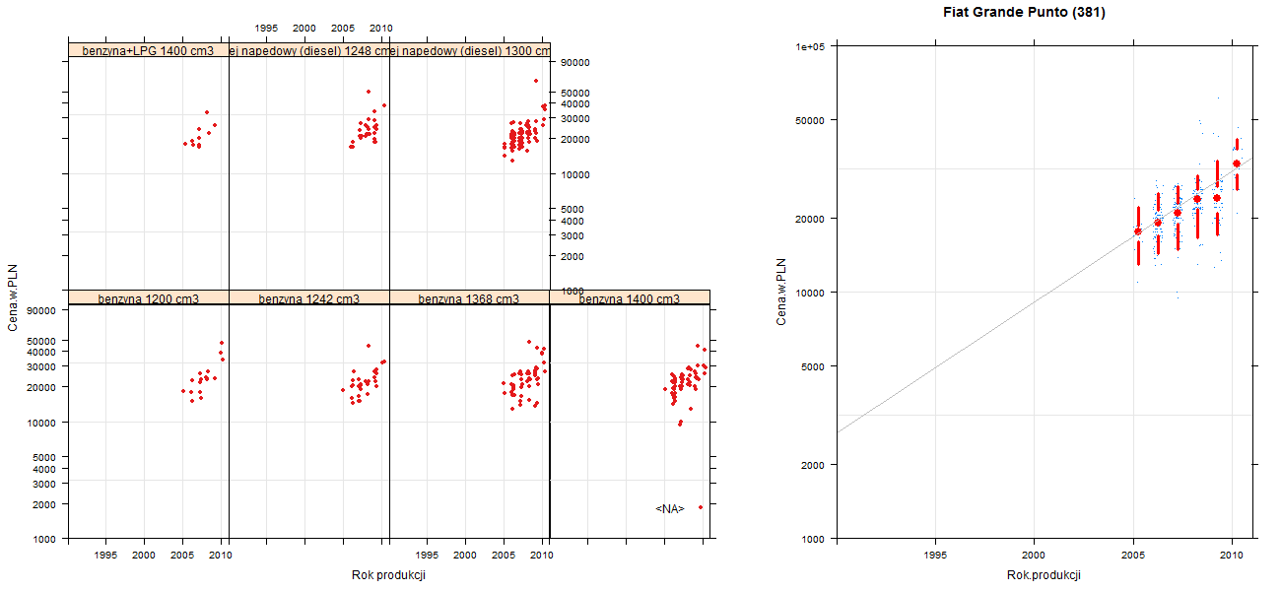The image size is (1281, 591).
Task: Click the highest point in the diesel 1300 panel
Action: pos(536,81)
